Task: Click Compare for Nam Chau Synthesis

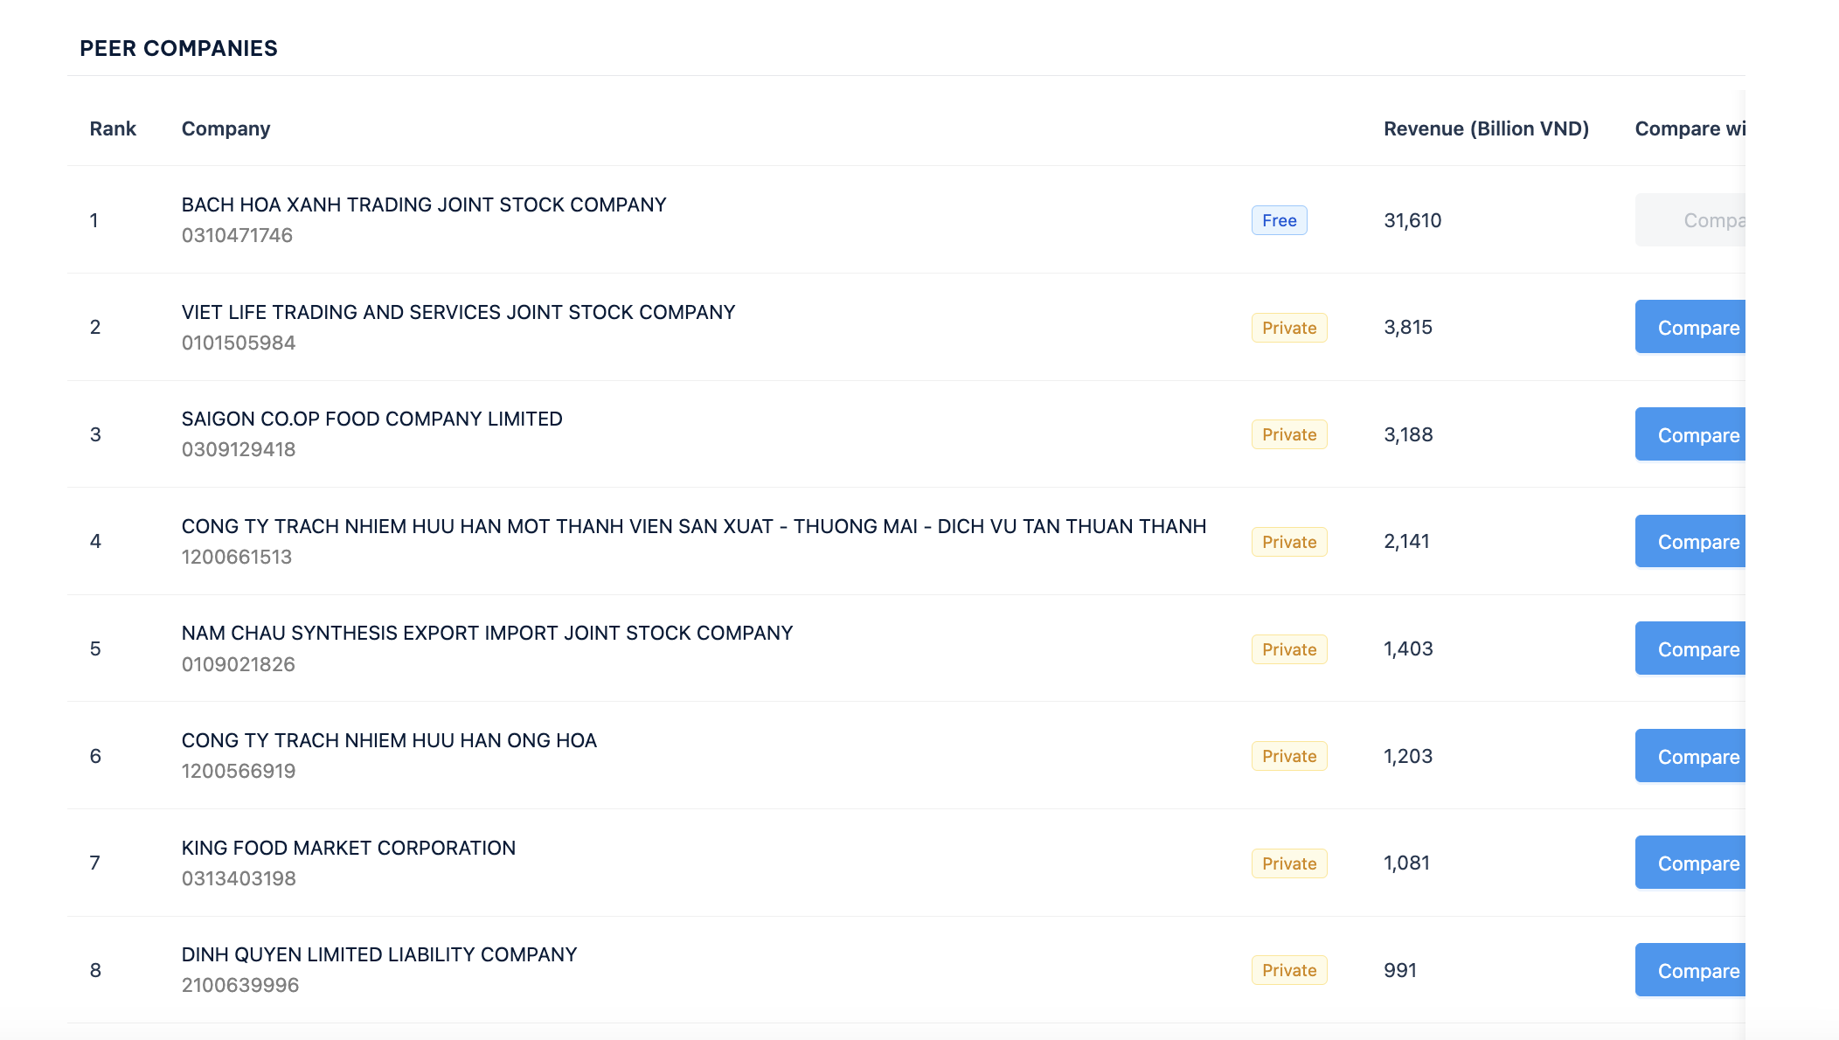Action: click(x=1690, y=648)
